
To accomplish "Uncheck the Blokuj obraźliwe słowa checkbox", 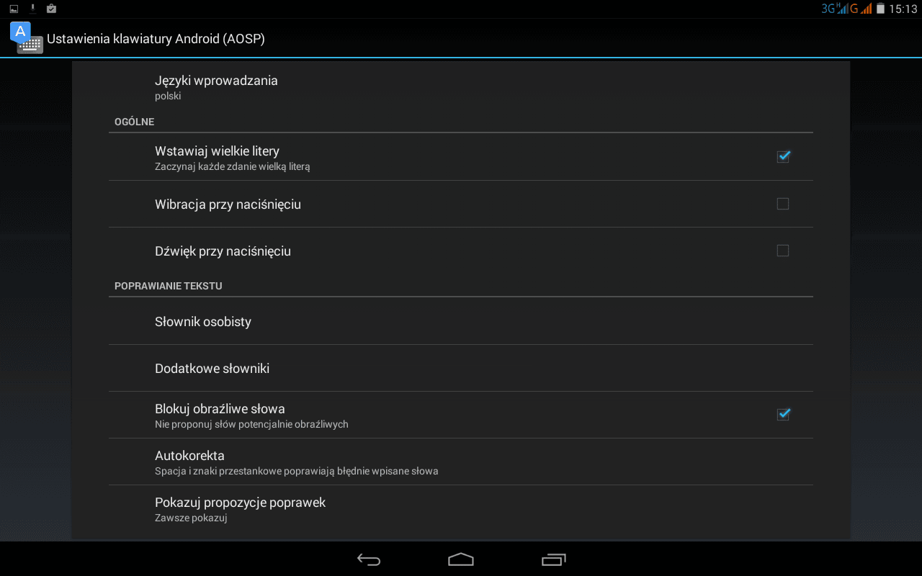I will click(783, 415).
